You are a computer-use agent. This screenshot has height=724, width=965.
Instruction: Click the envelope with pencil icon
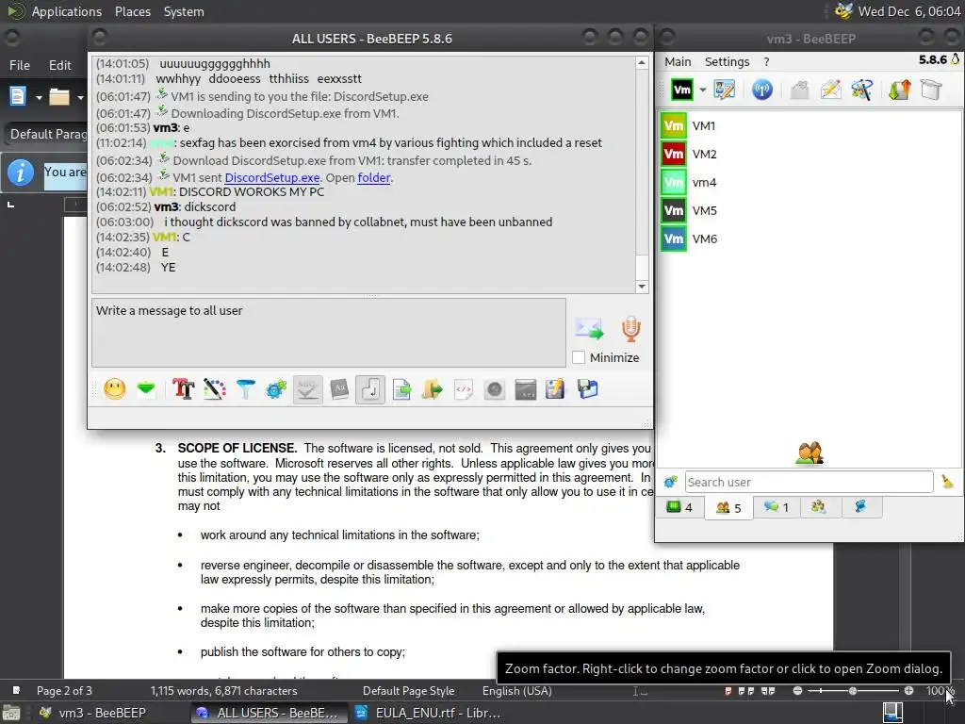tap(831, 90)
